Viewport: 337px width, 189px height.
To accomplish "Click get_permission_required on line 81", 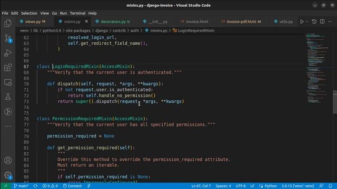I will click(x=87, y=148).
